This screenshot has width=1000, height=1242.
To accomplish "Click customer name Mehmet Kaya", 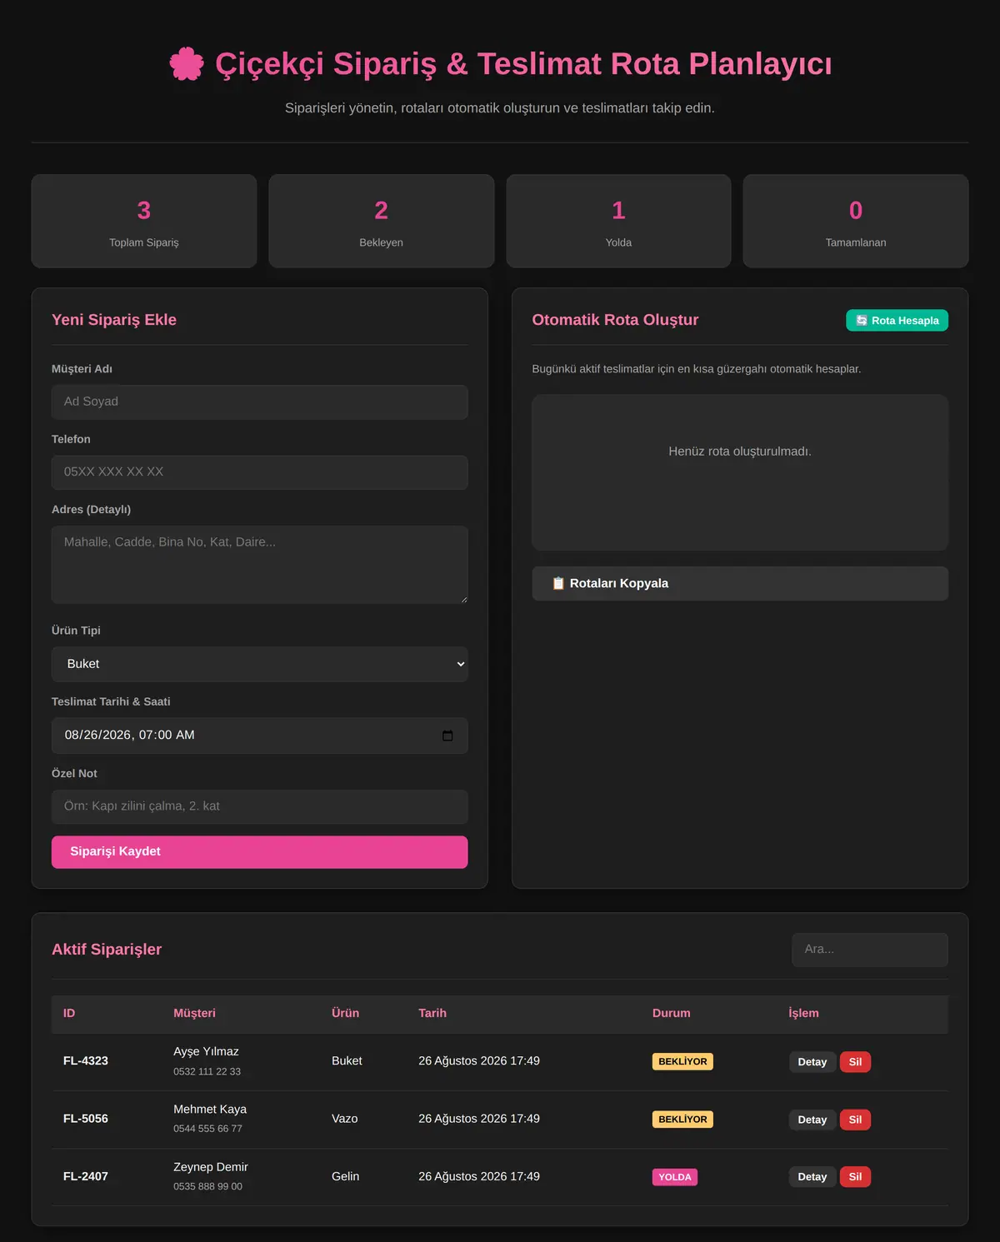I will click(x=210, y=1110).
